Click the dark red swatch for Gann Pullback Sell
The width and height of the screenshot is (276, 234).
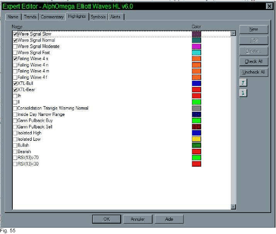click(x=196, y=127)
